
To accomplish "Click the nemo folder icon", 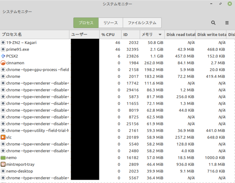I will point(3,157).
